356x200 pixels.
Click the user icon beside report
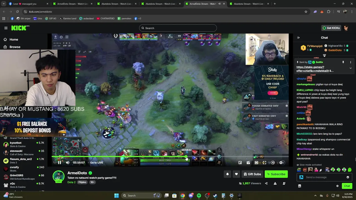pyautogui.click(x=284, y=183)
